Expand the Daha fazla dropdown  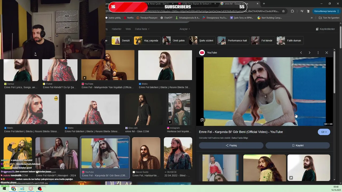point(142,29)
